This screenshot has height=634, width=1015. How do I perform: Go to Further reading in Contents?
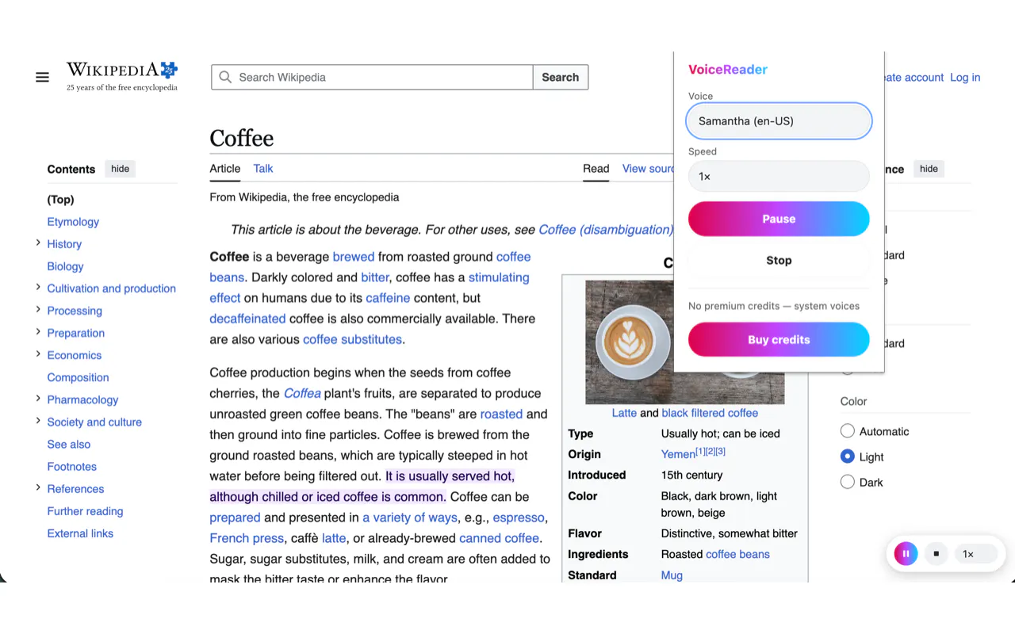[x=85, y=511]
